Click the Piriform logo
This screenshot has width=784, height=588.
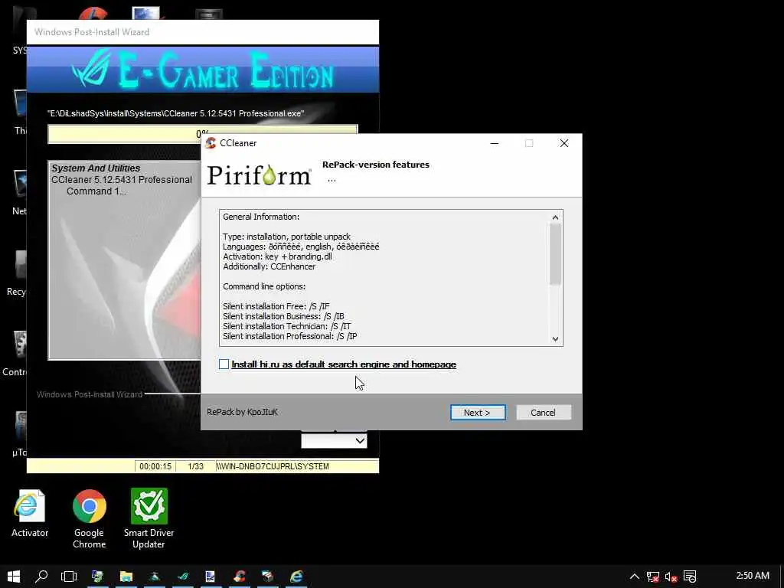(x=260, y=175)
